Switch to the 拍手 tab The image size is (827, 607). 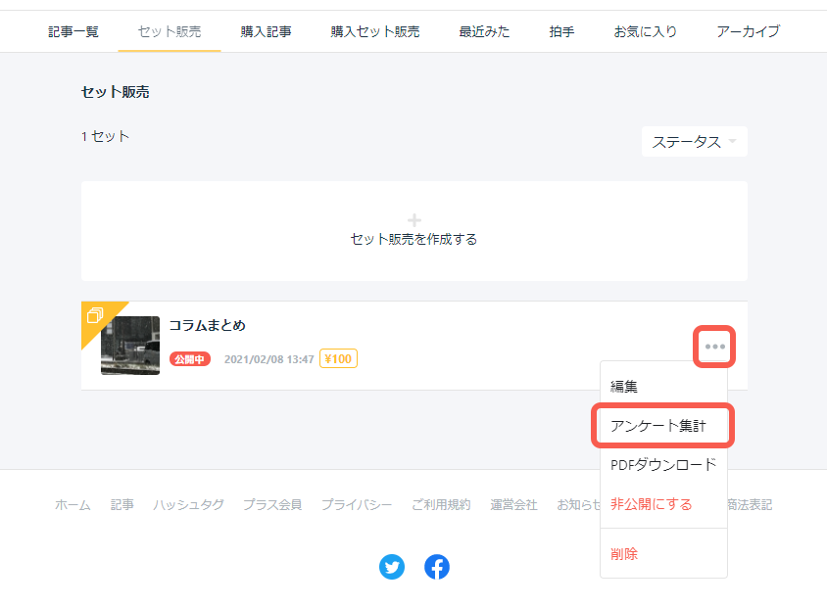[x=561, y=31]
